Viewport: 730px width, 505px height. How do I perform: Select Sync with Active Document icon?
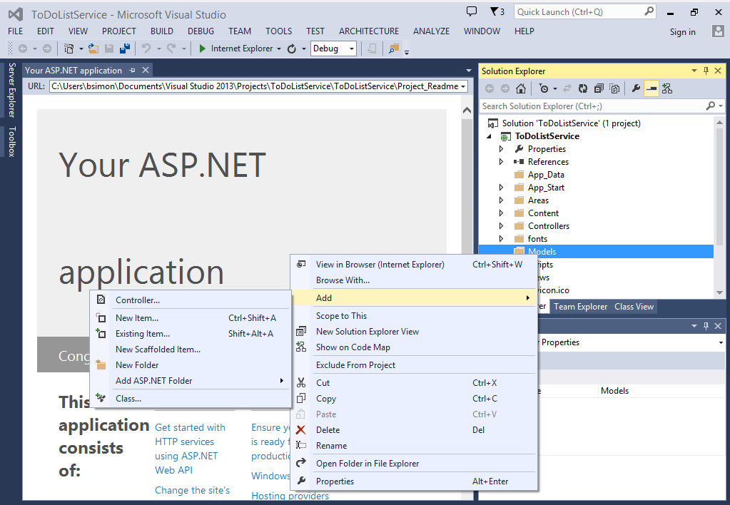click(567, 88)
